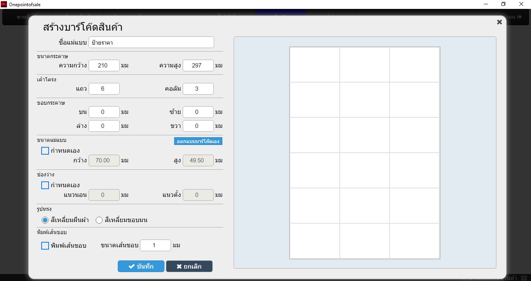Click the logout icon at top right

click(x=519, y=17)
